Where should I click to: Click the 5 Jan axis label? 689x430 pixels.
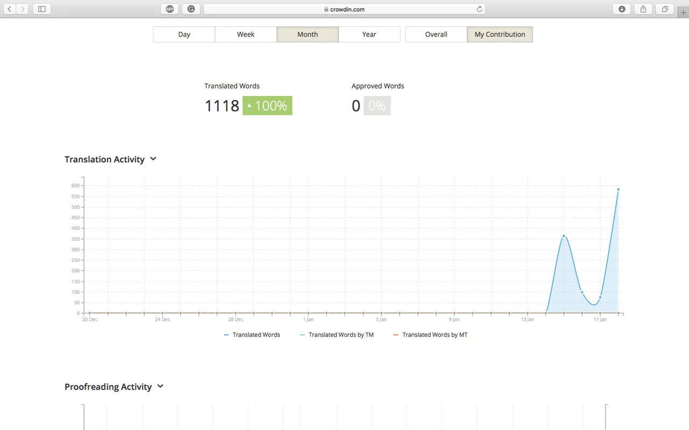point(382,319)
